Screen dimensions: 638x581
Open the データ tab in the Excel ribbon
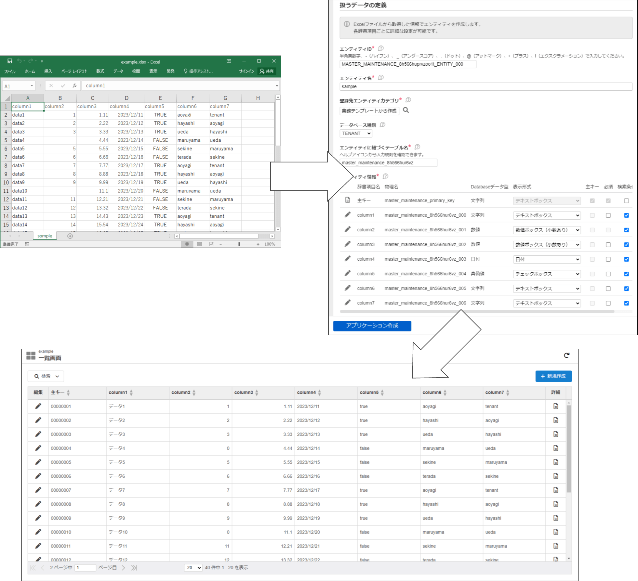(118, 71)
